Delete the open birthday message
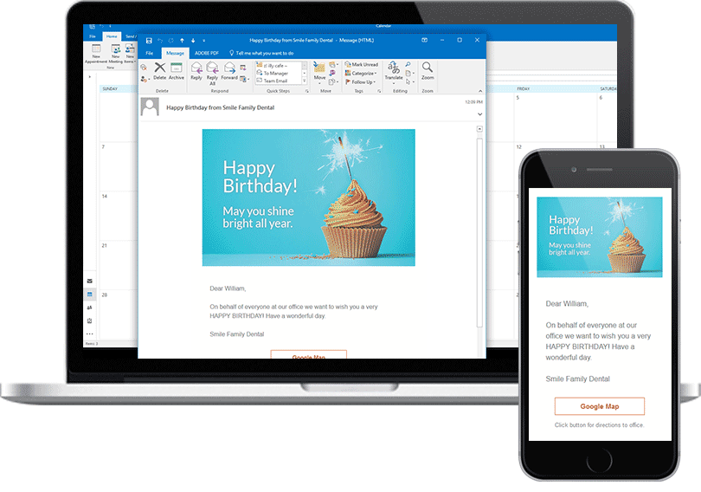 [x=159, y=71]
